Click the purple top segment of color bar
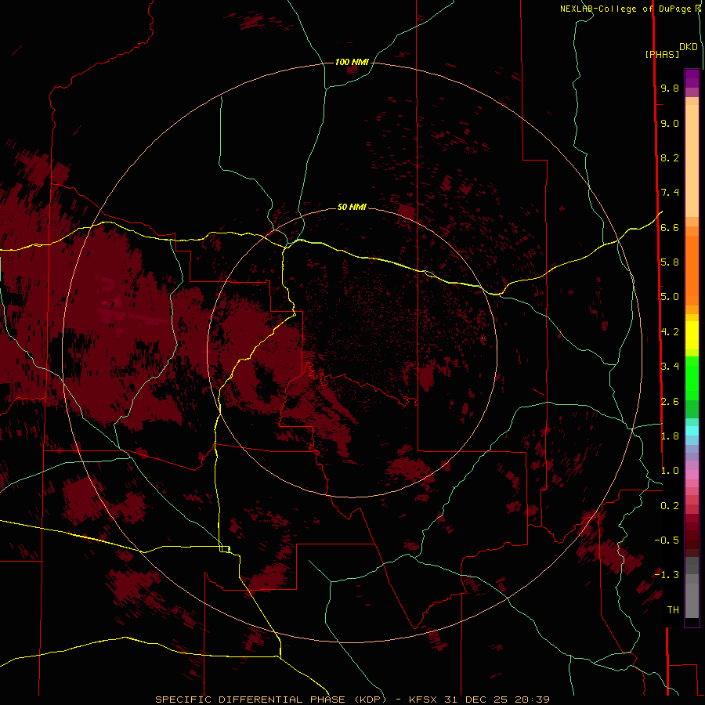 (x=692, y=78)
